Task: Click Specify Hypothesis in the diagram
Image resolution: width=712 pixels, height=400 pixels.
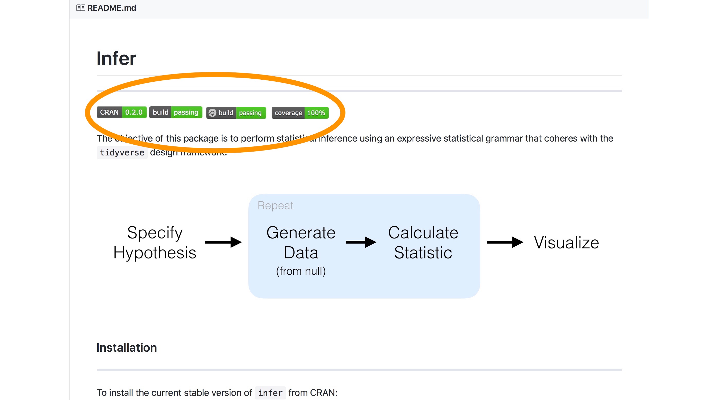Action: coord(155,242)
